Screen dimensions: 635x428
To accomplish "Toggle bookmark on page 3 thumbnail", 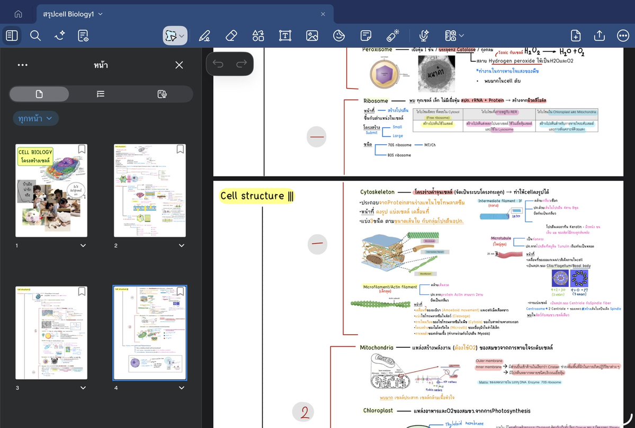I will pyautogui.click(x=82, y=291).
